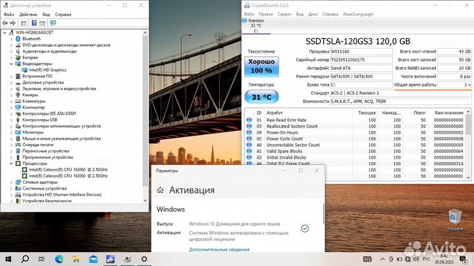Expand the Bluetooth node in the device tree
This screenshot has height=266, width=474.
coord(12,39)
